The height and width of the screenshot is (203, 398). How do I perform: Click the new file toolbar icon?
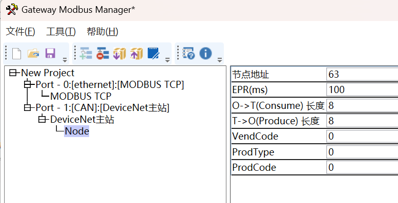click(x=16, y=54)
